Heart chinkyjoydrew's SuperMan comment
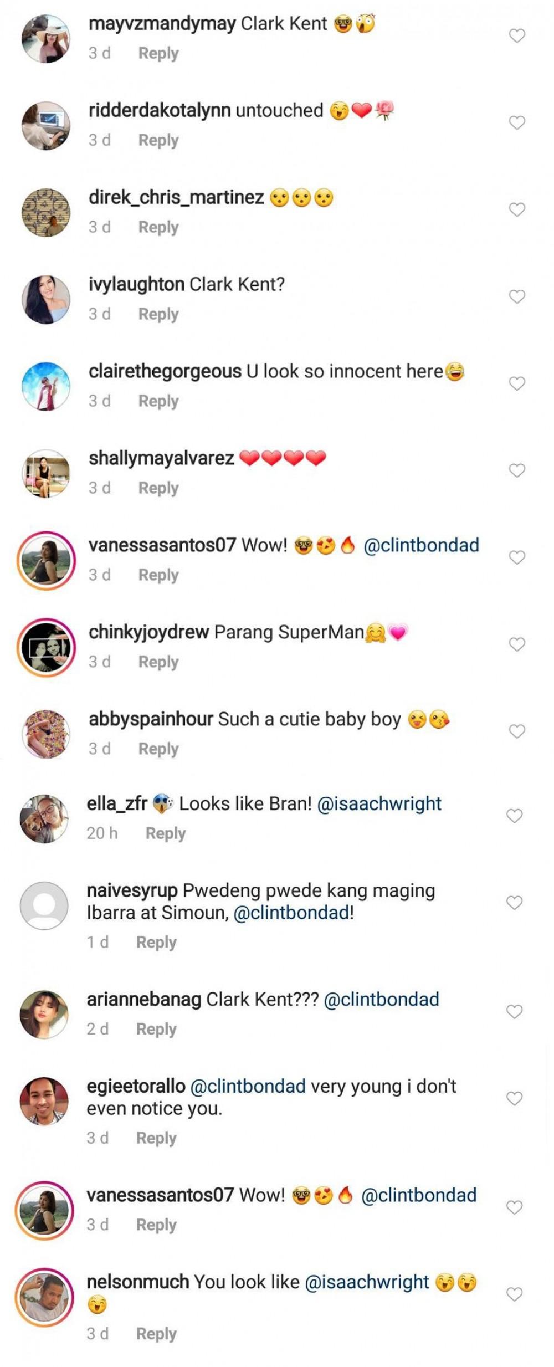 click(517, 644)
